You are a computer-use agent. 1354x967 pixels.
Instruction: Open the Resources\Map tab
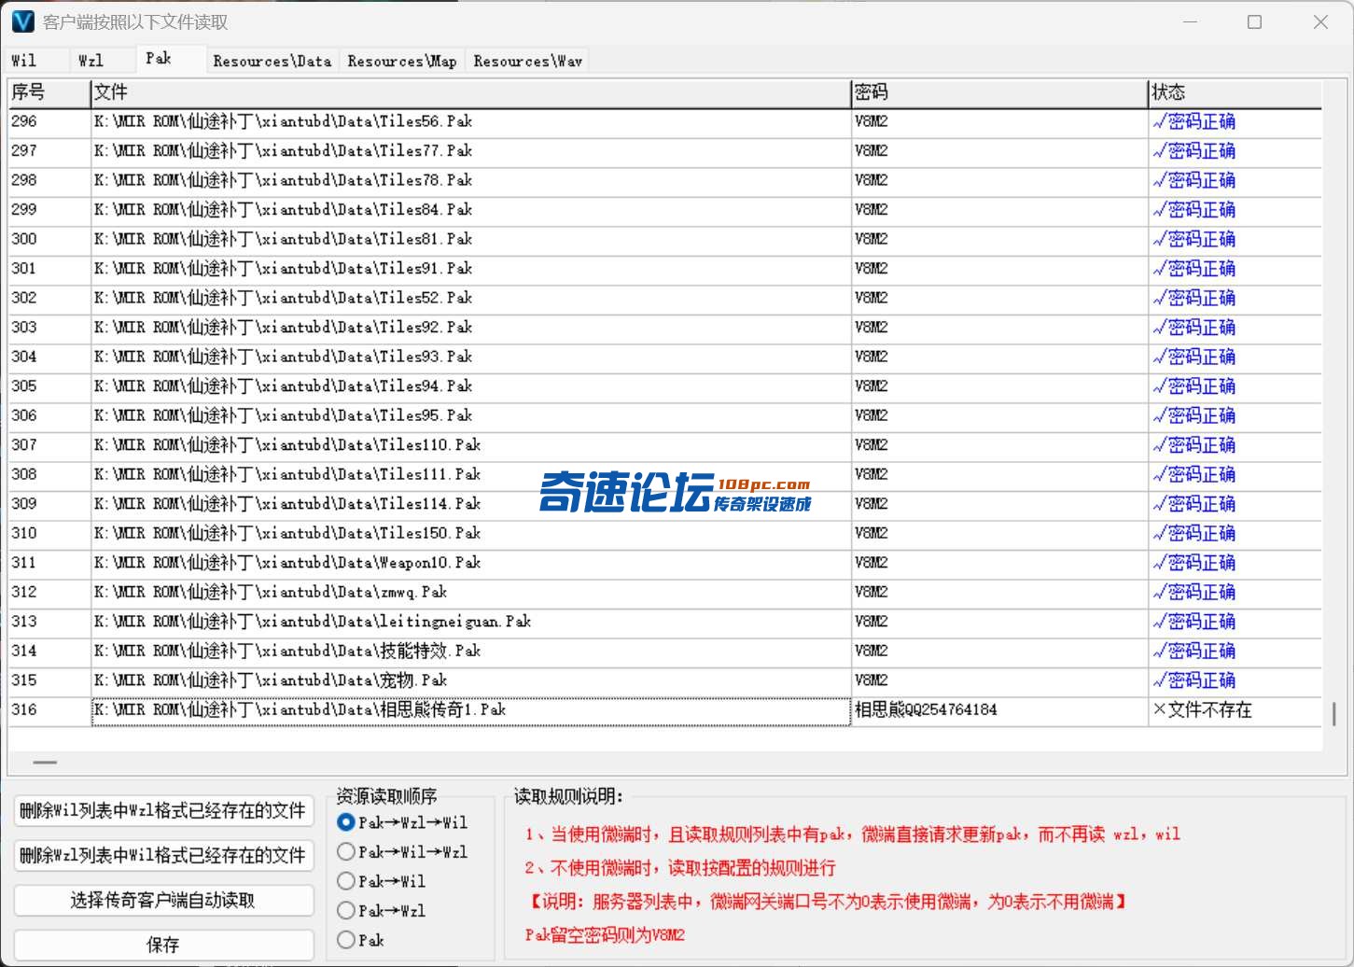401,61
